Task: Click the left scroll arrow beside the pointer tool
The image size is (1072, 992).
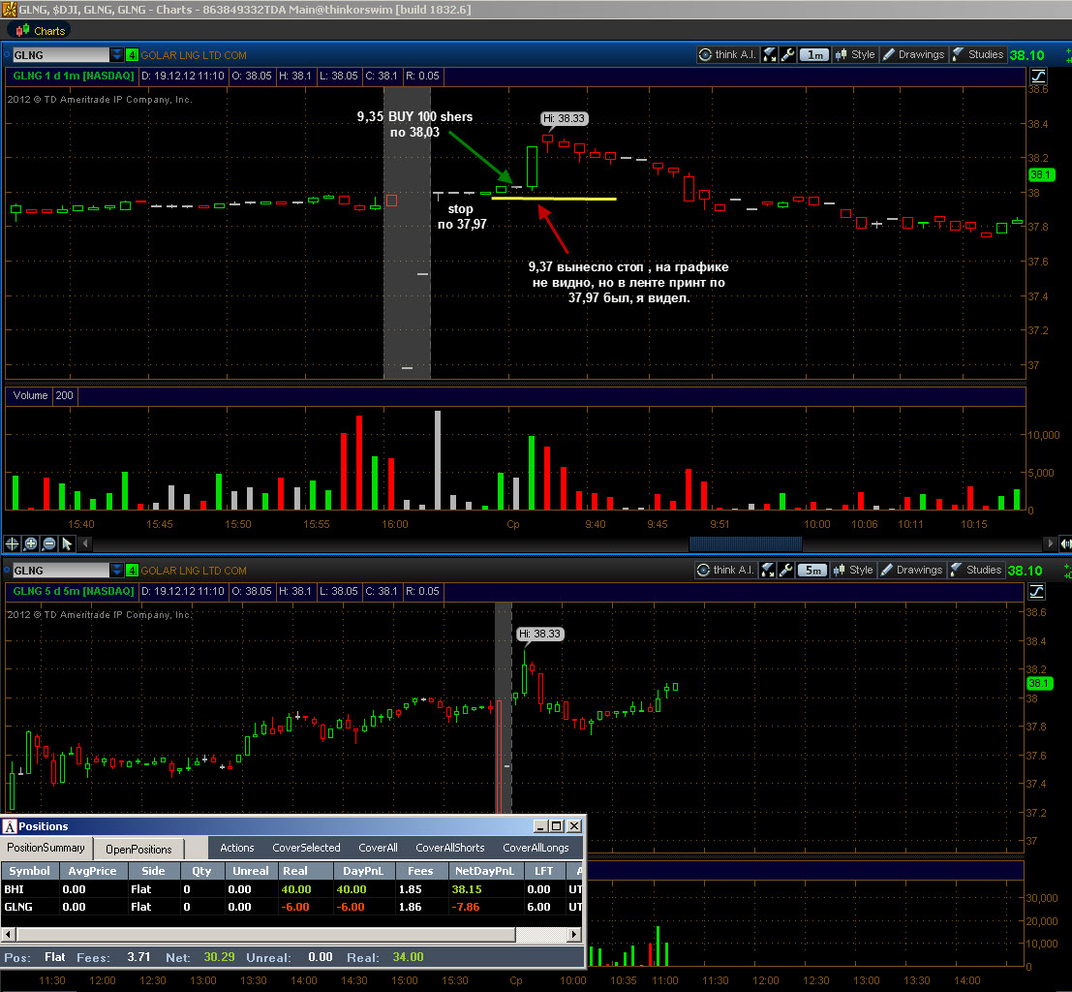Action: pyautogui.click(x=84, y=543)
